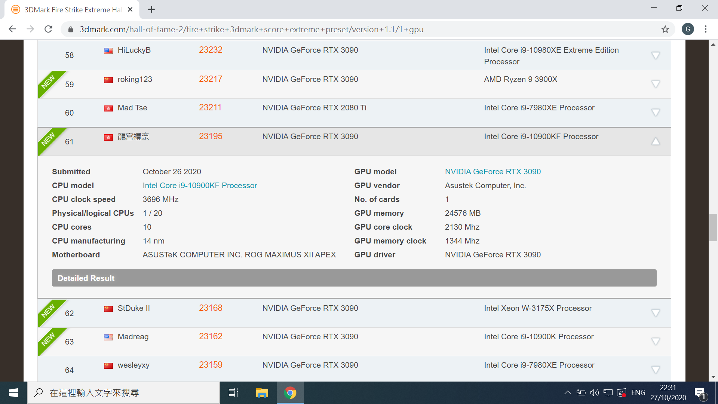Go back to the previous page
Image resolution: width=718 pixels, height=404 pixels.
click(x=12, y=29)
